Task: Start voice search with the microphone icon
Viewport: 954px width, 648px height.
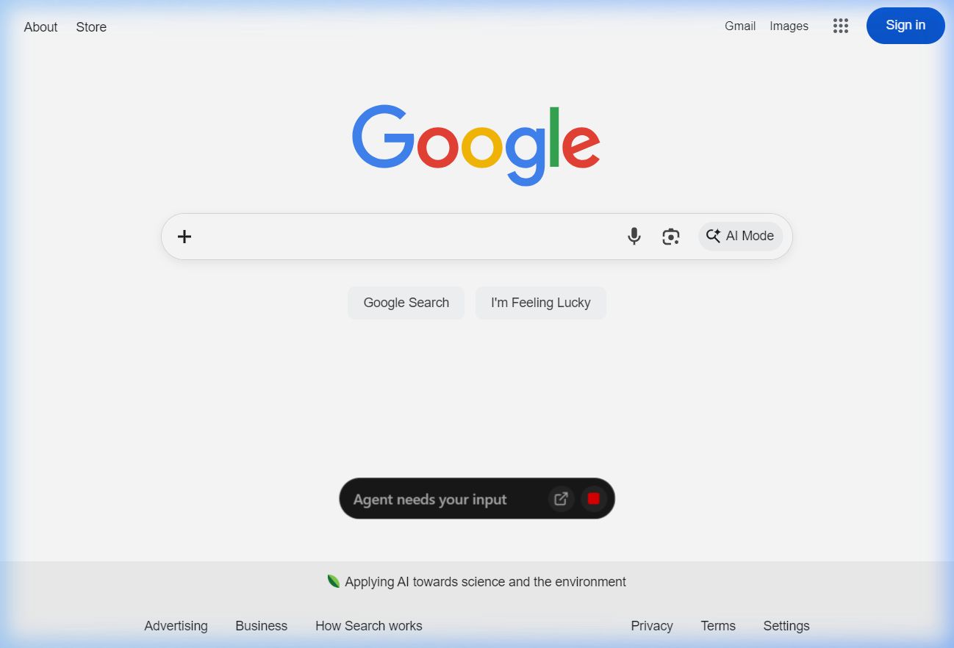Action: click(x=634, y=236)
